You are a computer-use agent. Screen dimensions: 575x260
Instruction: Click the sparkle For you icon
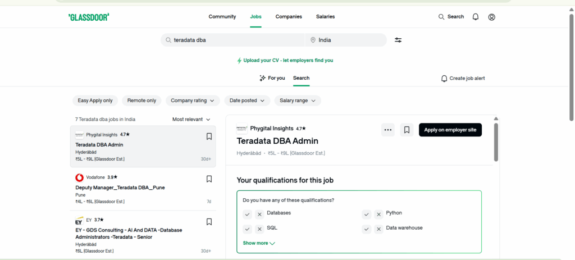263,78
